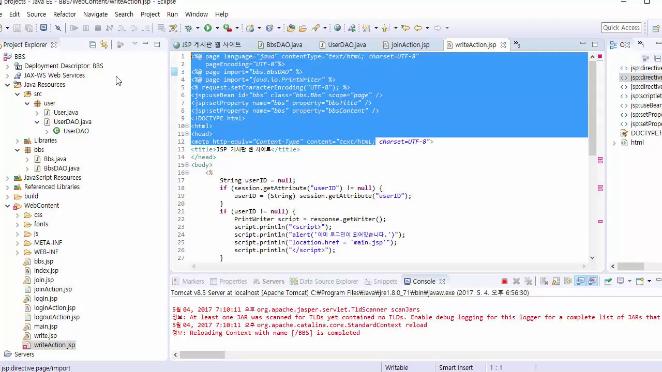
Task: Click the Open Task folder icon
Action: 303,28
